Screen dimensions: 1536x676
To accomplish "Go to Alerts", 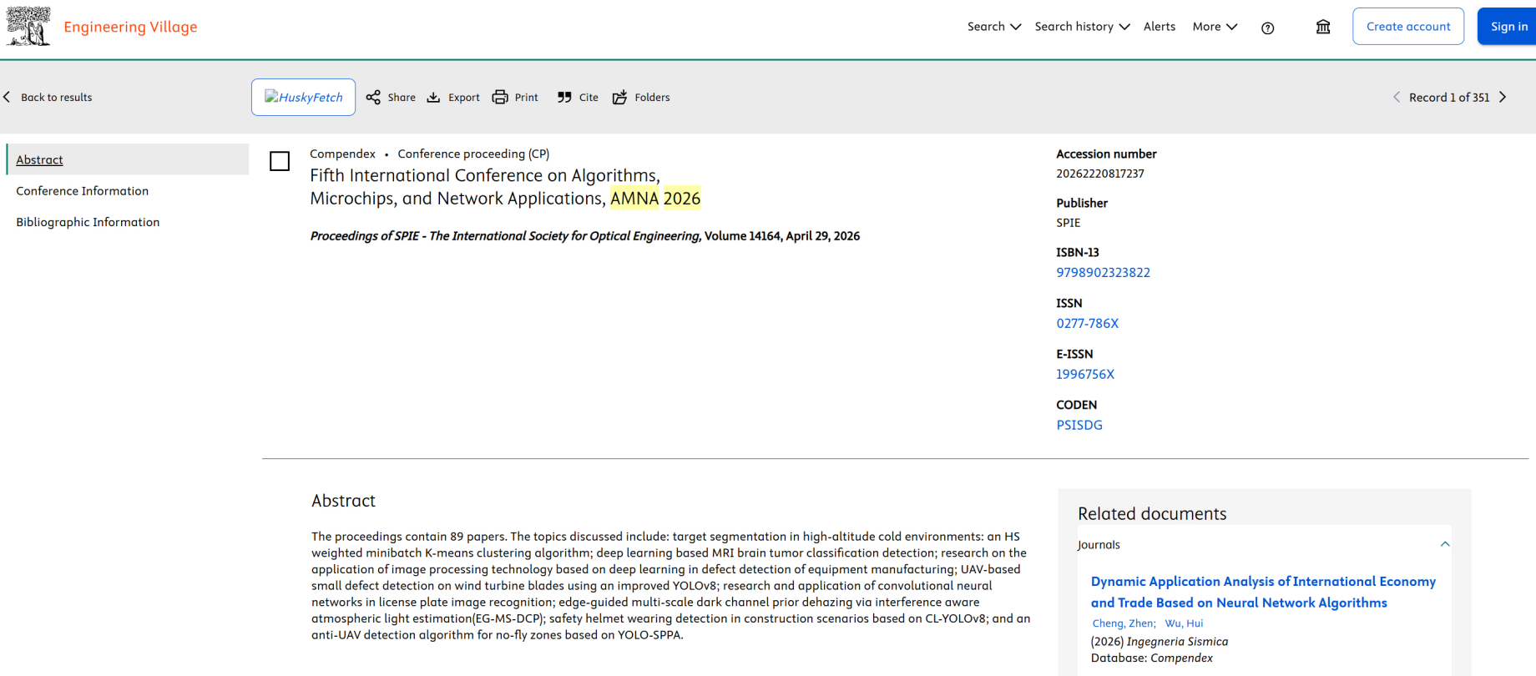I will 1160,27.
